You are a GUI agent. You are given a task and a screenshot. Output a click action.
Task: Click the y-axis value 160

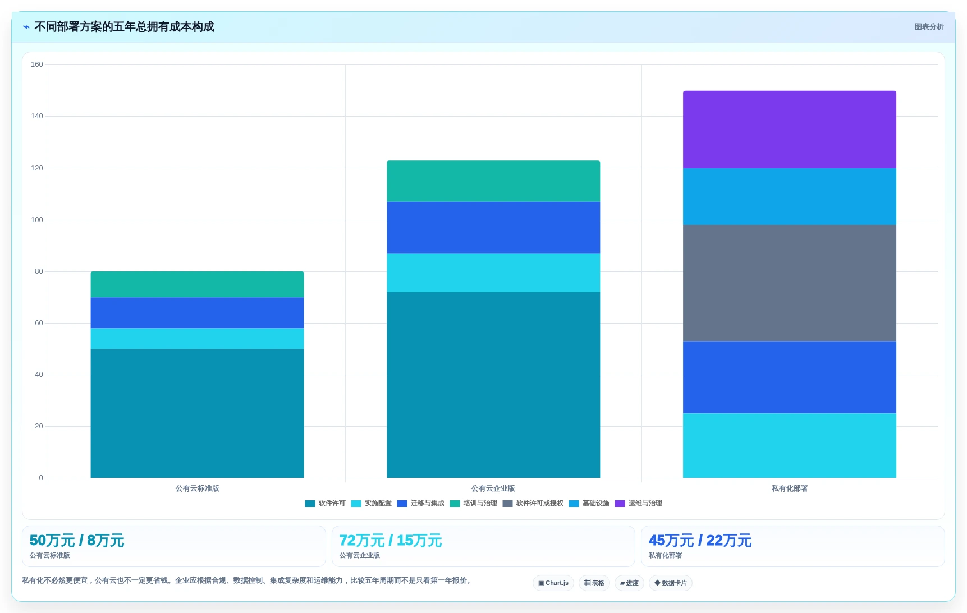click(37, 64)
